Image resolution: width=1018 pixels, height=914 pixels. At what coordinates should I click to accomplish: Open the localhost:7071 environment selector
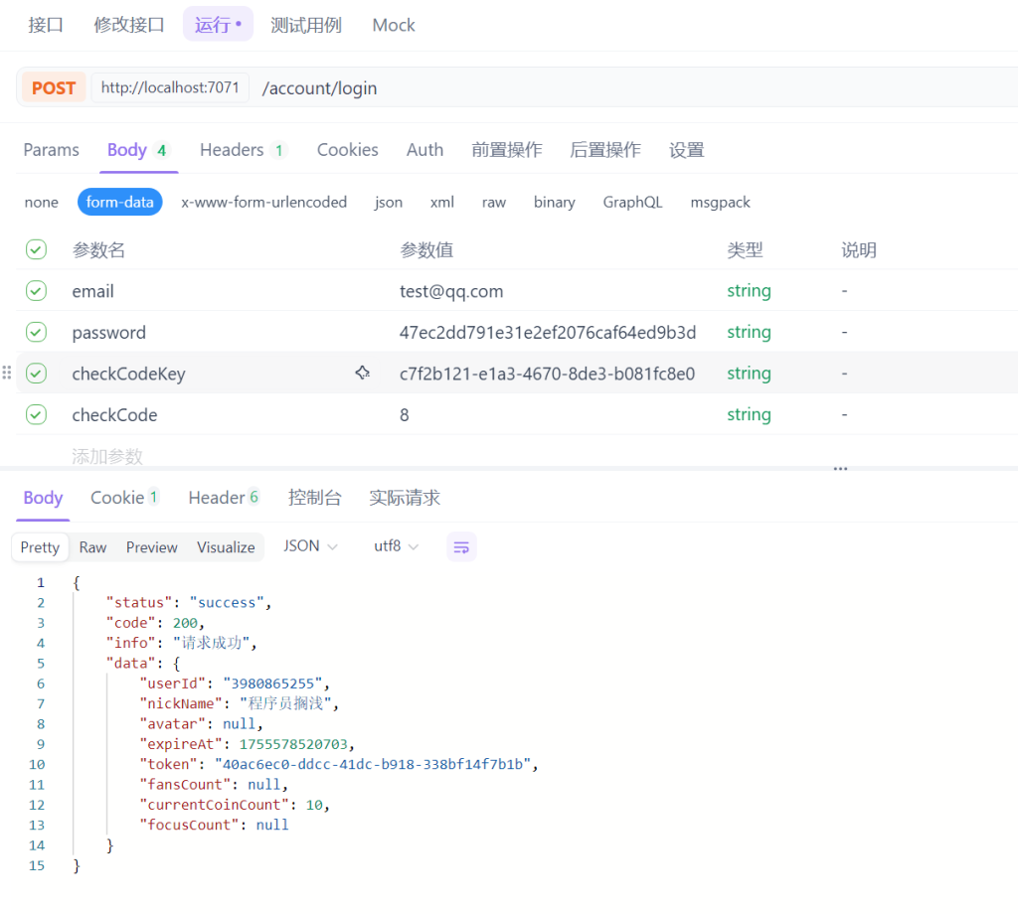(170, 87)
